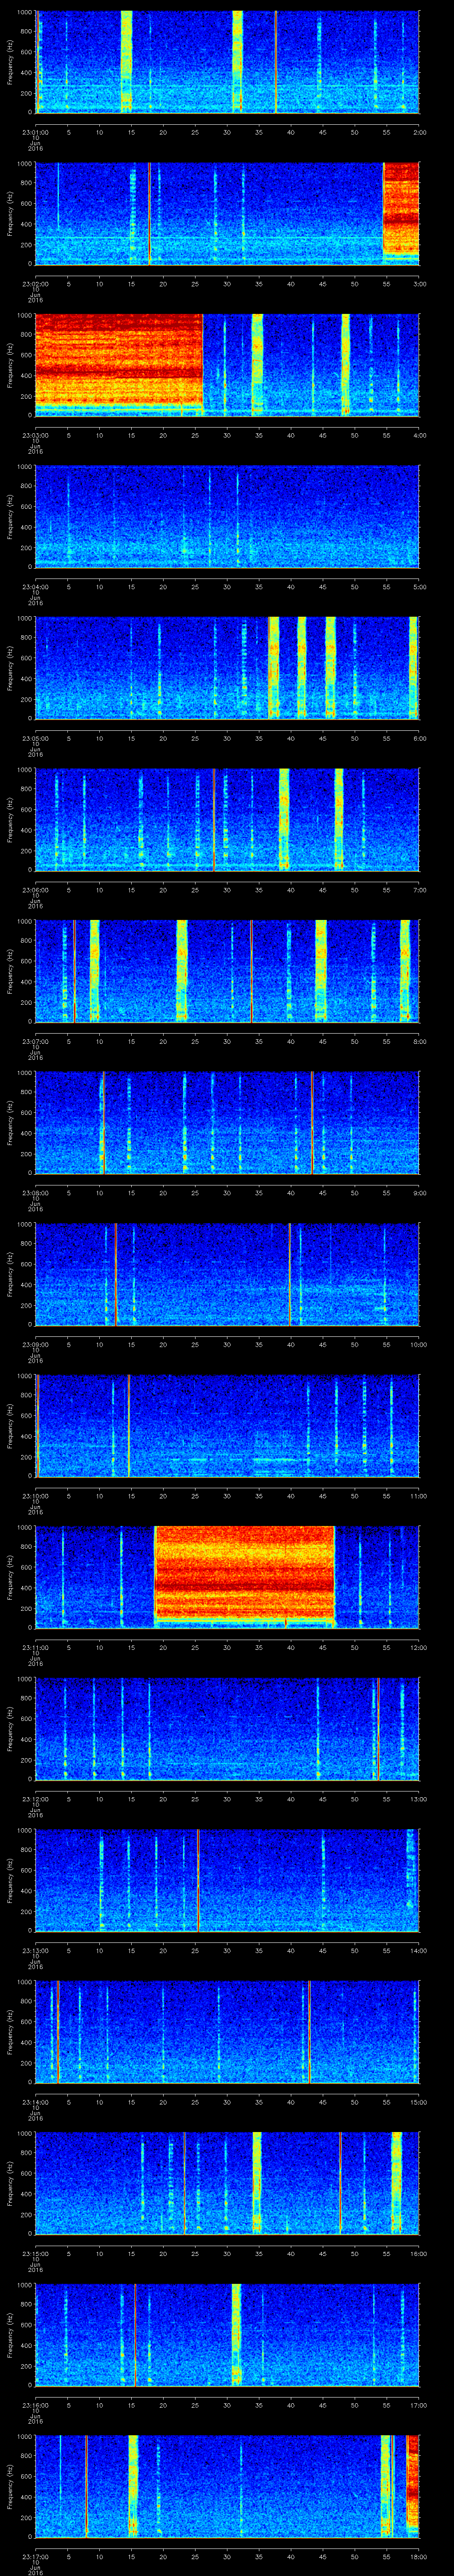Image resolution: width=454 pixels, height=2576 pixels.
Task: Click the '12:00' end time label
Action: pyautogui.click(x=418, y=1647)
